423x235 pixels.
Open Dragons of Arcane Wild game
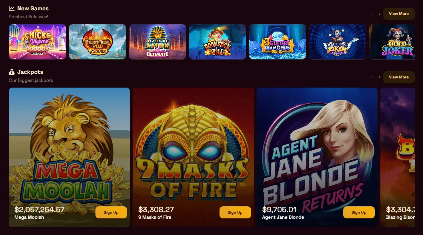pos(97,42)
